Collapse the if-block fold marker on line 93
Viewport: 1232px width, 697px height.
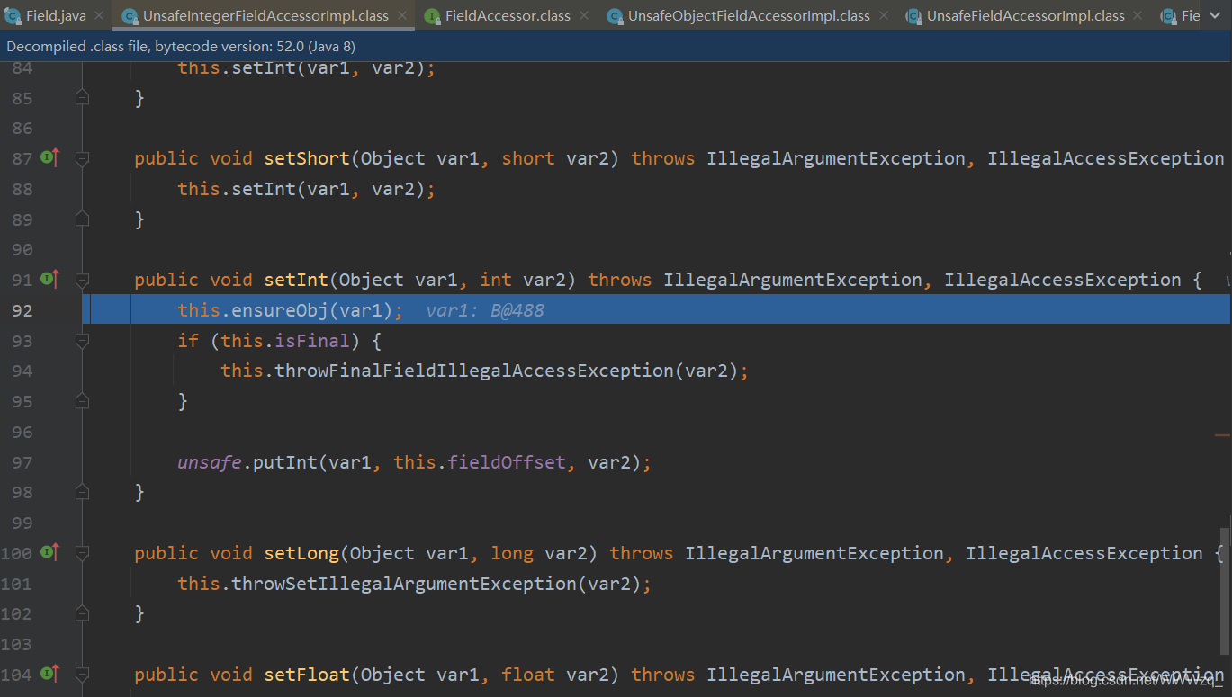(x=82, y=341)
